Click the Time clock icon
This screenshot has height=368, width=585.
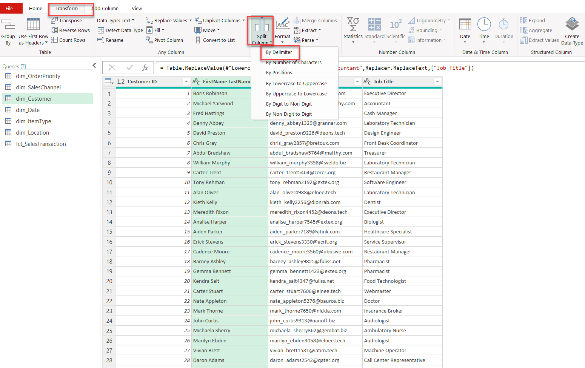tap(484, 24)
